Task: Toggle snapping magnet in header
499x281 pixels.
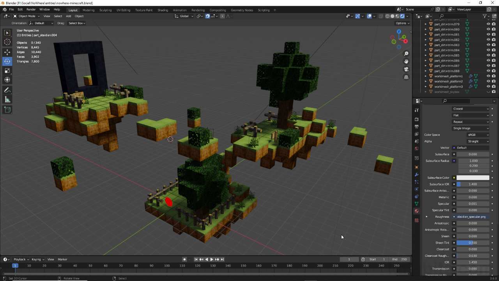Action: pyautogui.click(x=208, y=16)
